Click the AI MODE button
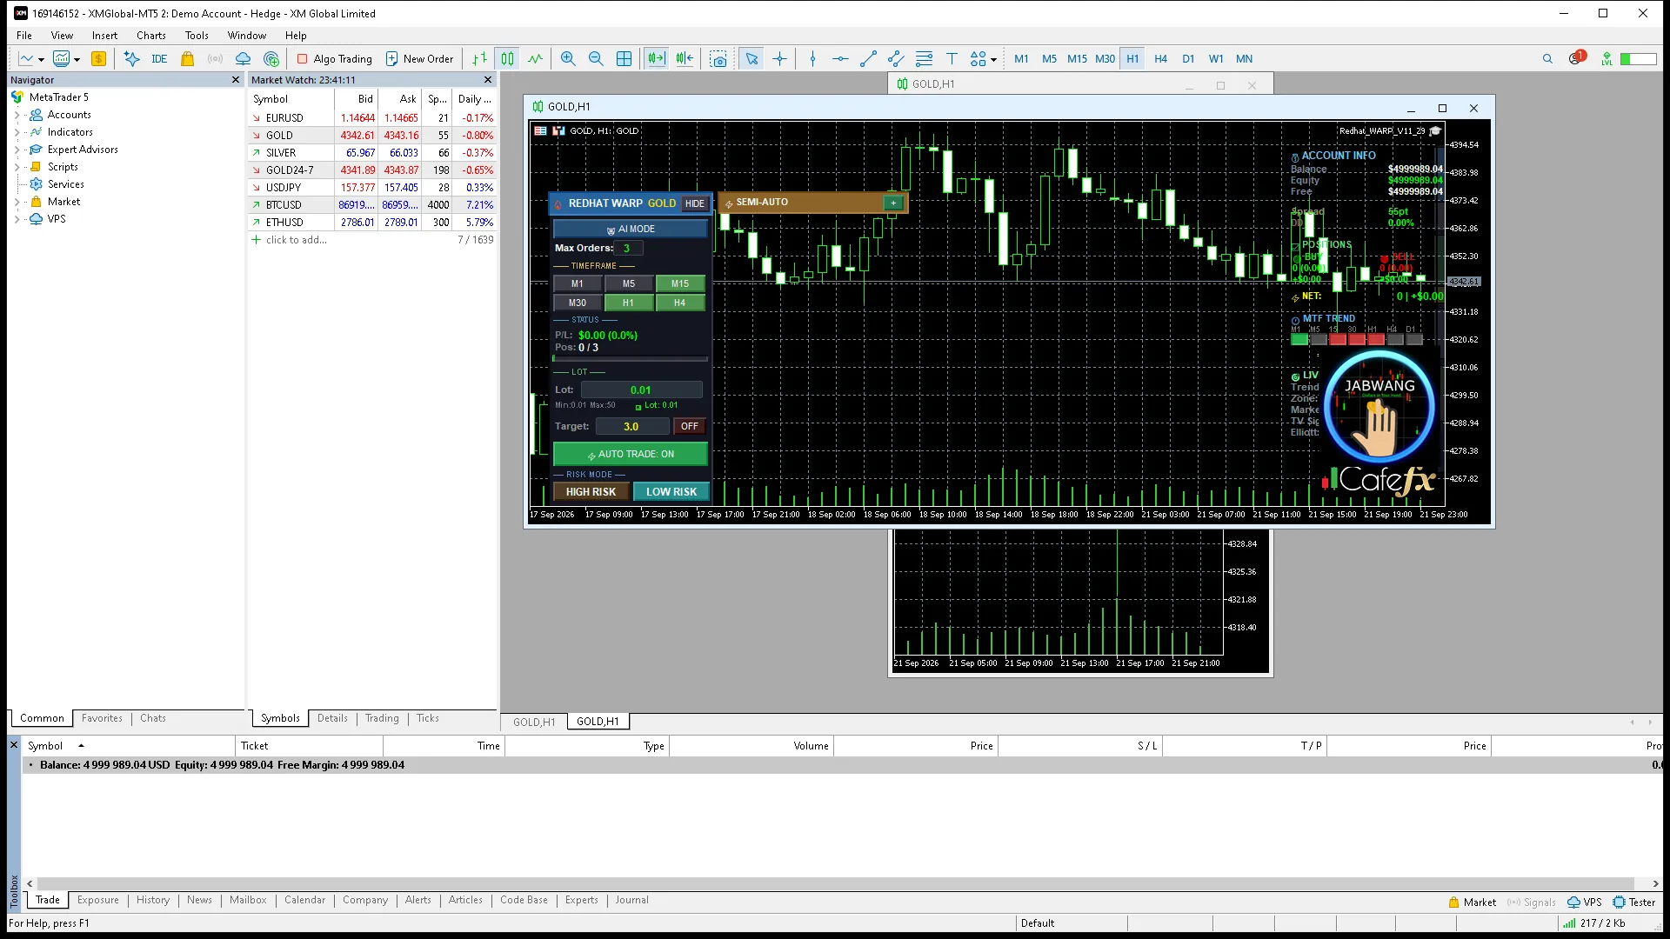The image size is (1670, 939). (631, 229)
